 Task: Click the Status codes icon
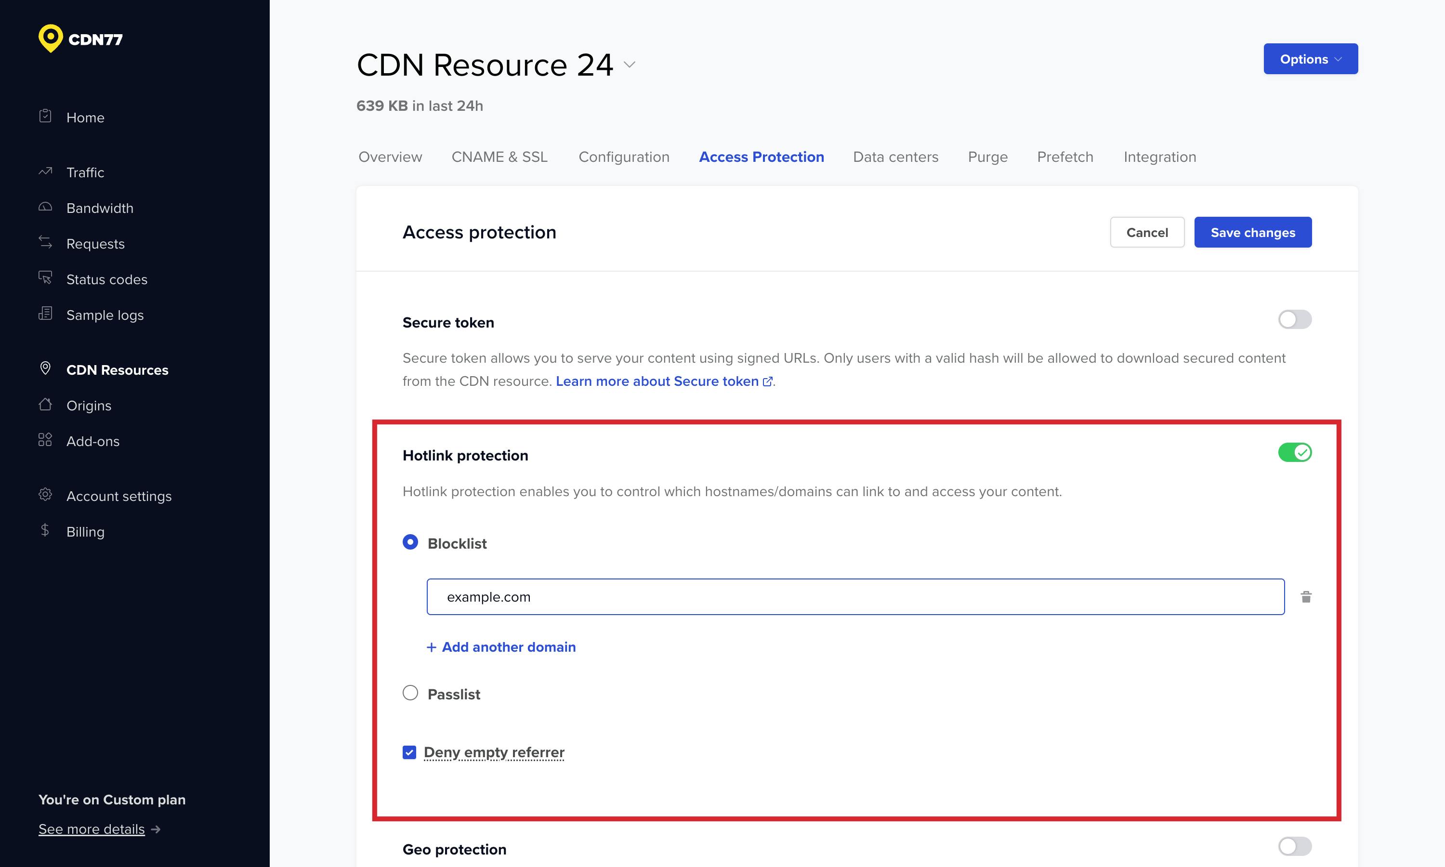46,278
